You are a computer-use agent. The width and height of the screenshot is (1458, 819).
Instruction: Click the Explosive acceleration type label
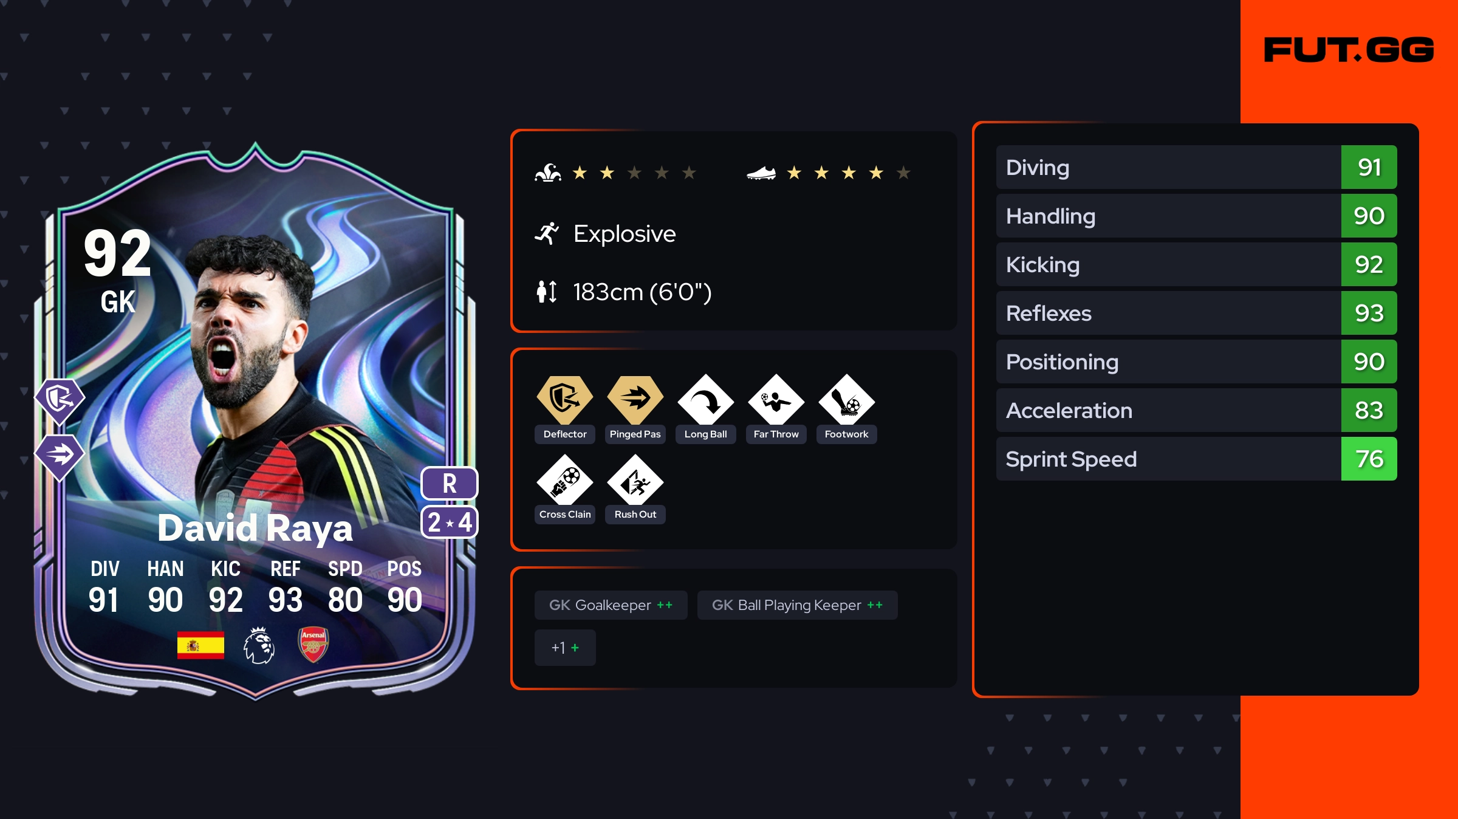625,234
